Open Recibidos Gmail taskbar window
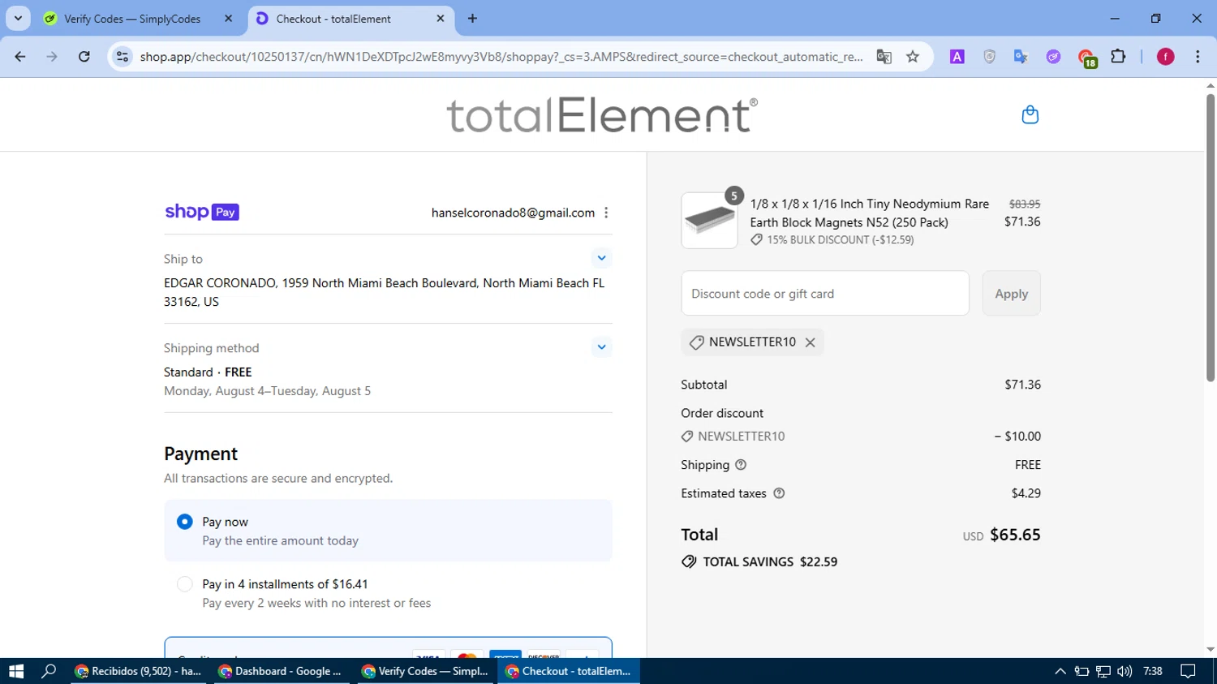This screenshot has width=1217, height=684. coord(140,671)
